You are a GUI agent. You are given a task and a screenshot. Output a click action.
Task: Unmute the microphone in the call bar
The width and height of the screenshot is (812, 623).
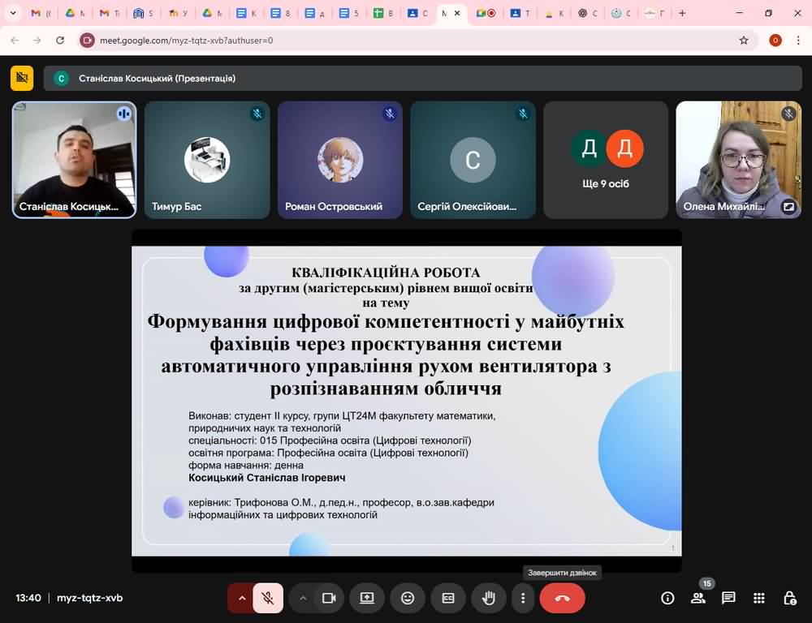point(267,598)
